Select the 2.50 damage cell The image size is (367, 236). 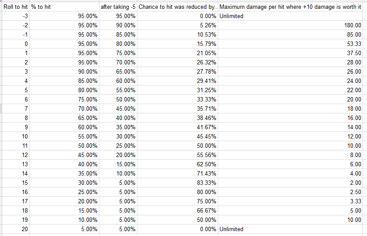click(x=290, y=192)
